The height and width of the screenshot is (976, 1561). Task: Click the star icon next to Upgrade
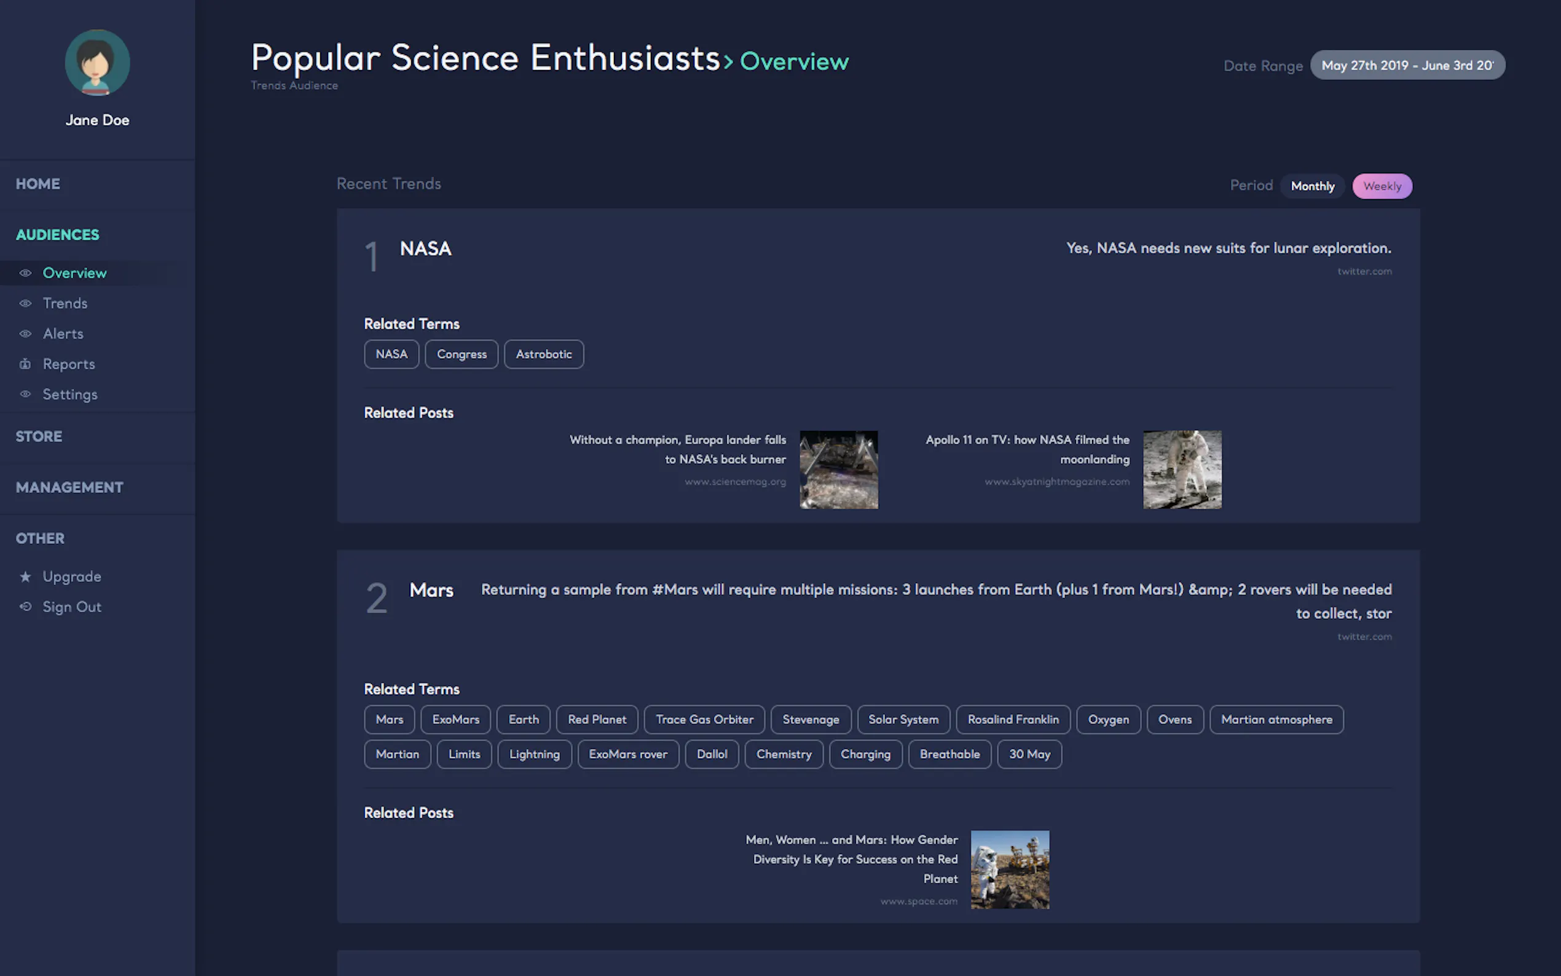(25, 577)
